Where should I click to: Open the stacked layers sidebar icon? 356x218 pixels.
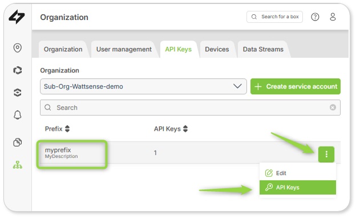18,92
